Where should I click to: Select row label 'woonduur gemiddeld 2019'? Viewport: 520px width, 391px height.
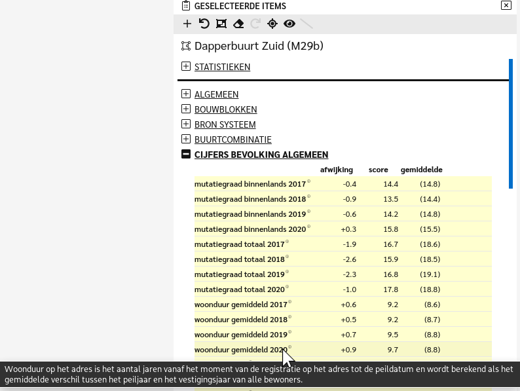click(x=241, y=335)
